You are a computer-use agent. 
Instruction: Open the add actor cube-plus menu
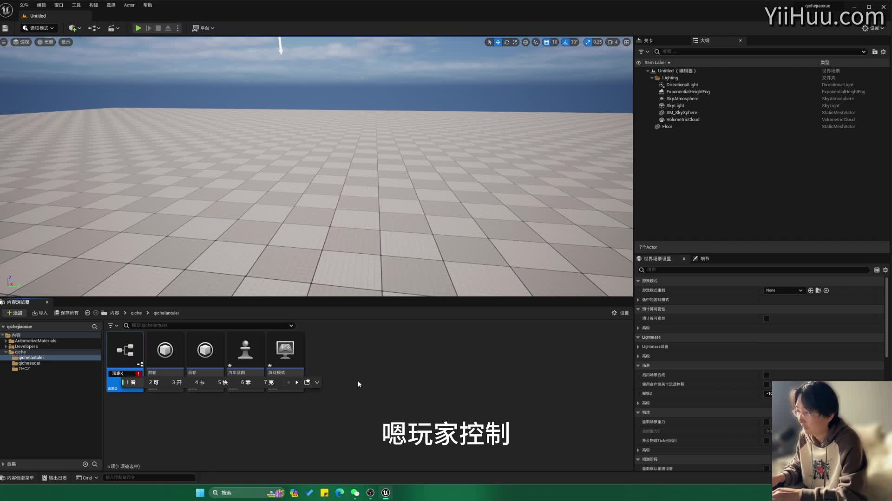pyautogui.click(x=75, y=28)
